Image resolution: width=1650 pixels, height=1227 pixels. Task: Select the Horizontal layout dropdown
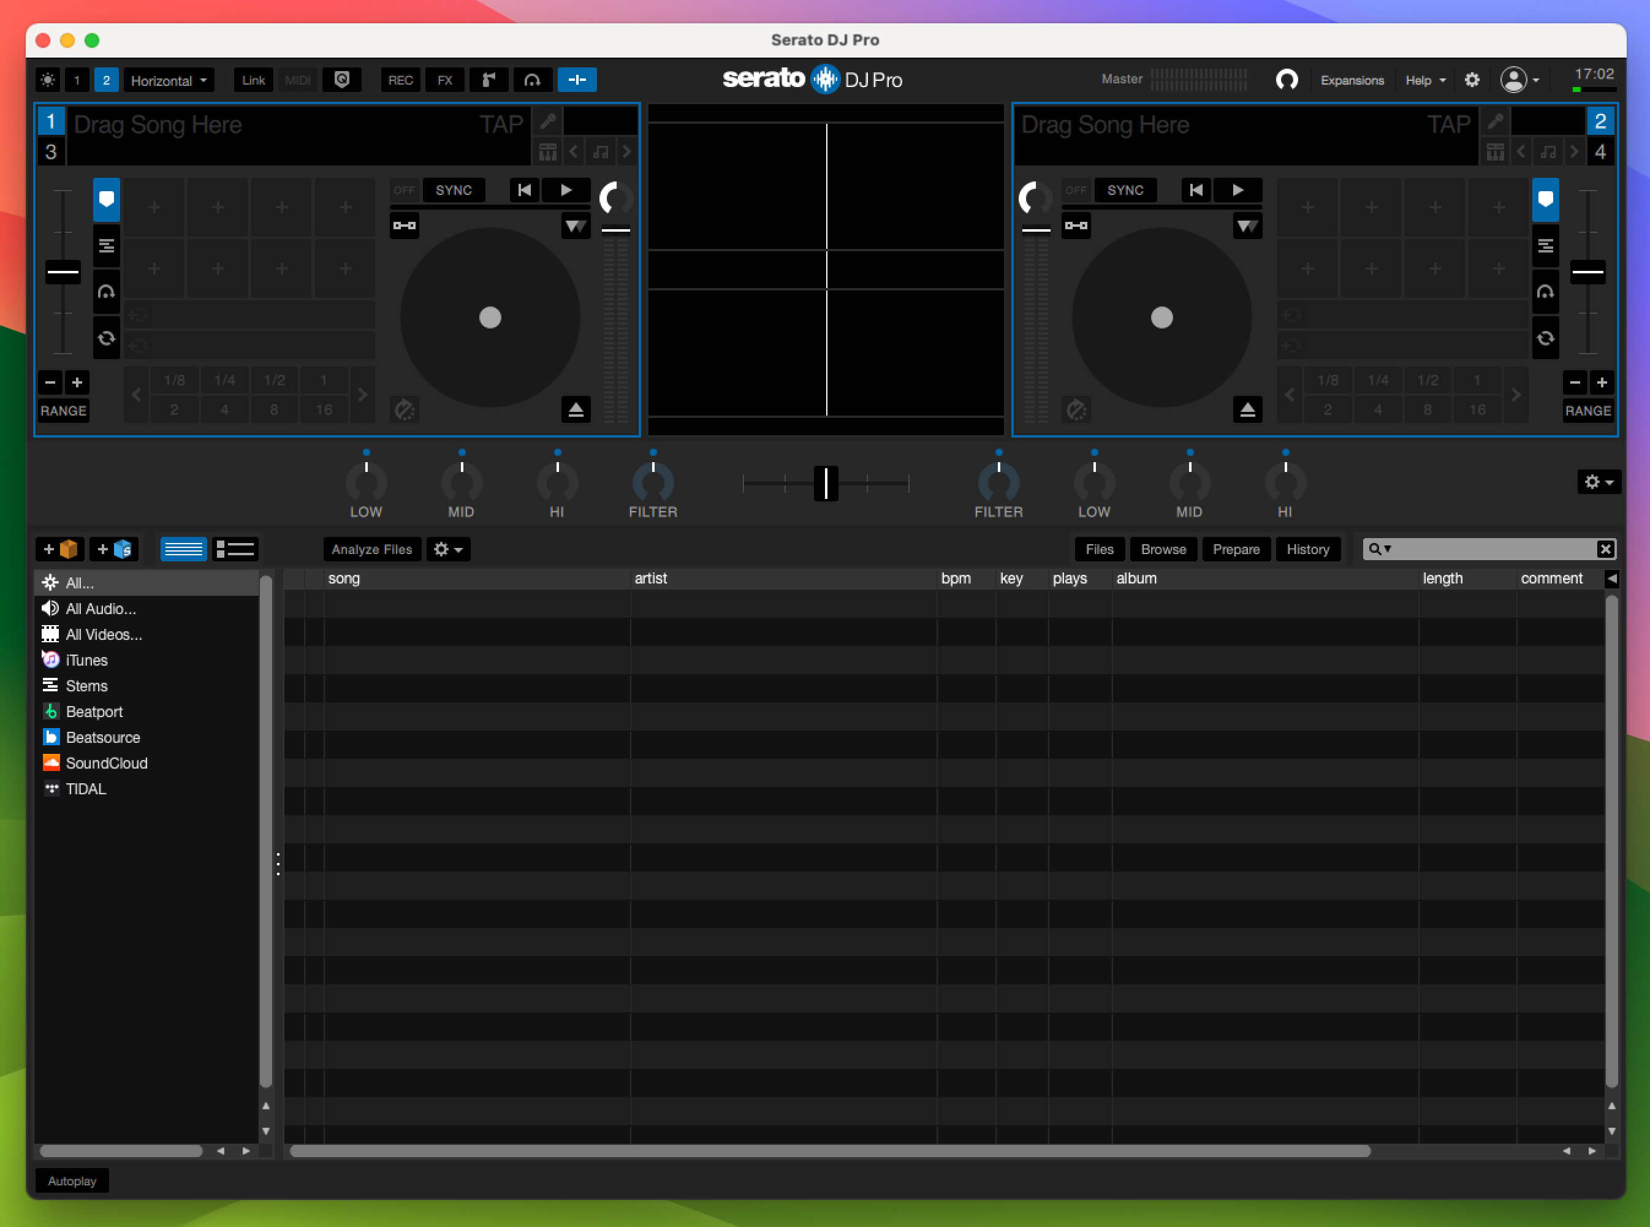(x=167, y=80)
